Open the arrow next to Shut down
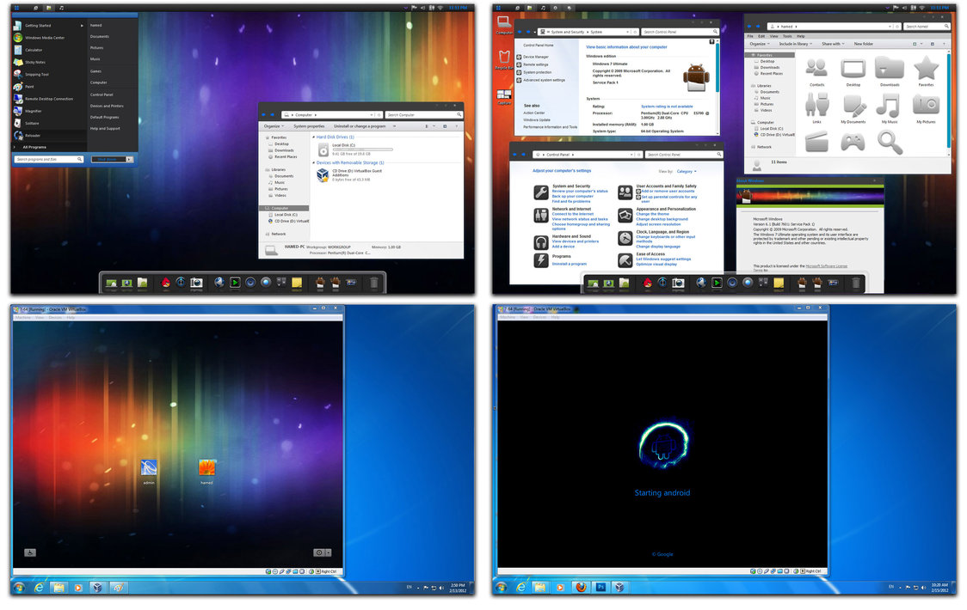 [130, 160]
